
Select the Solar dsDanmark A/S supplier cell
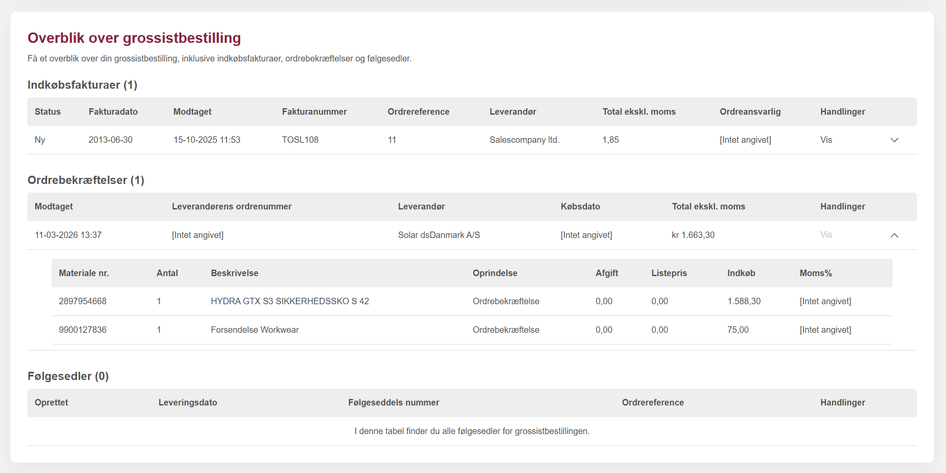(439, 235)
